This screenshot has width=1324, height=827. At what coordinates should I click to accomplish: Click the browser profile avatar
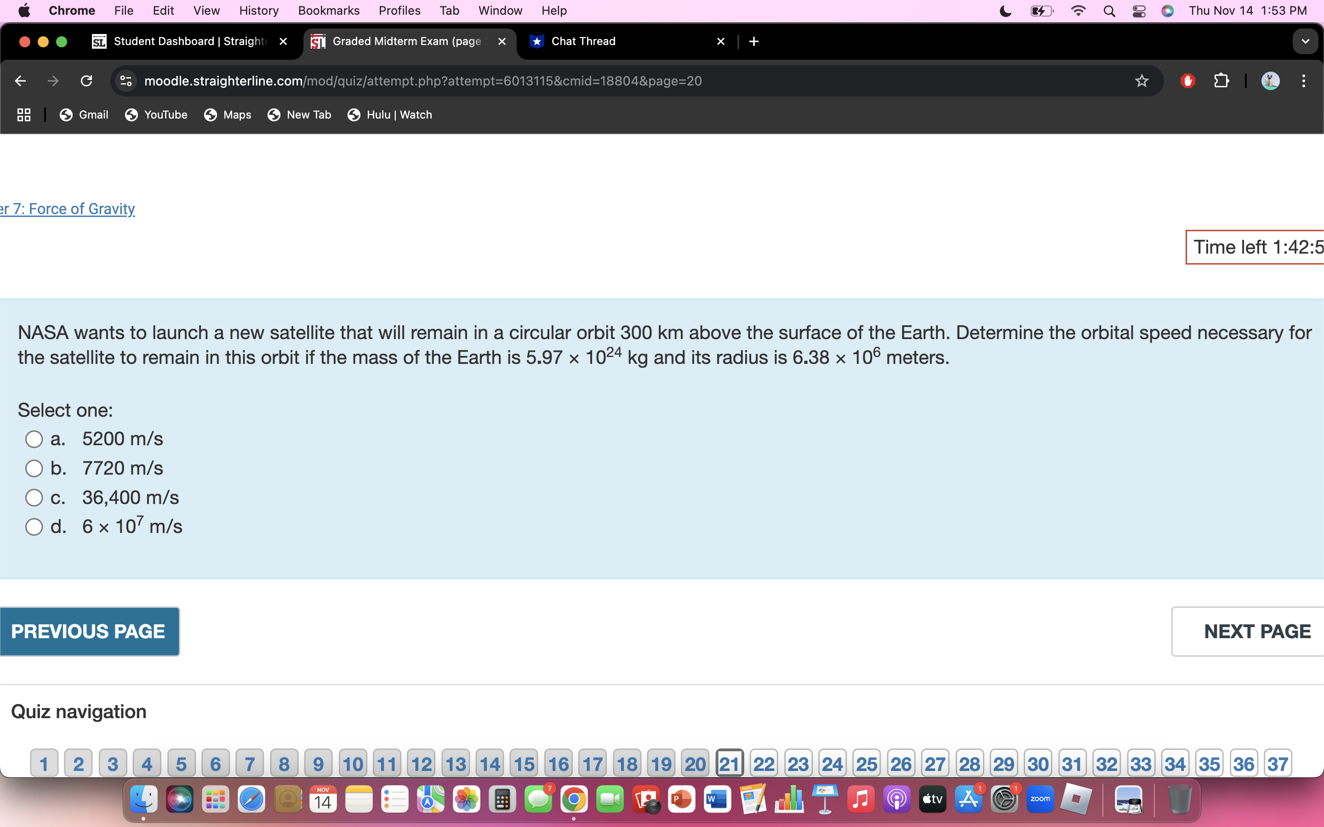[x=1270, y=80]
